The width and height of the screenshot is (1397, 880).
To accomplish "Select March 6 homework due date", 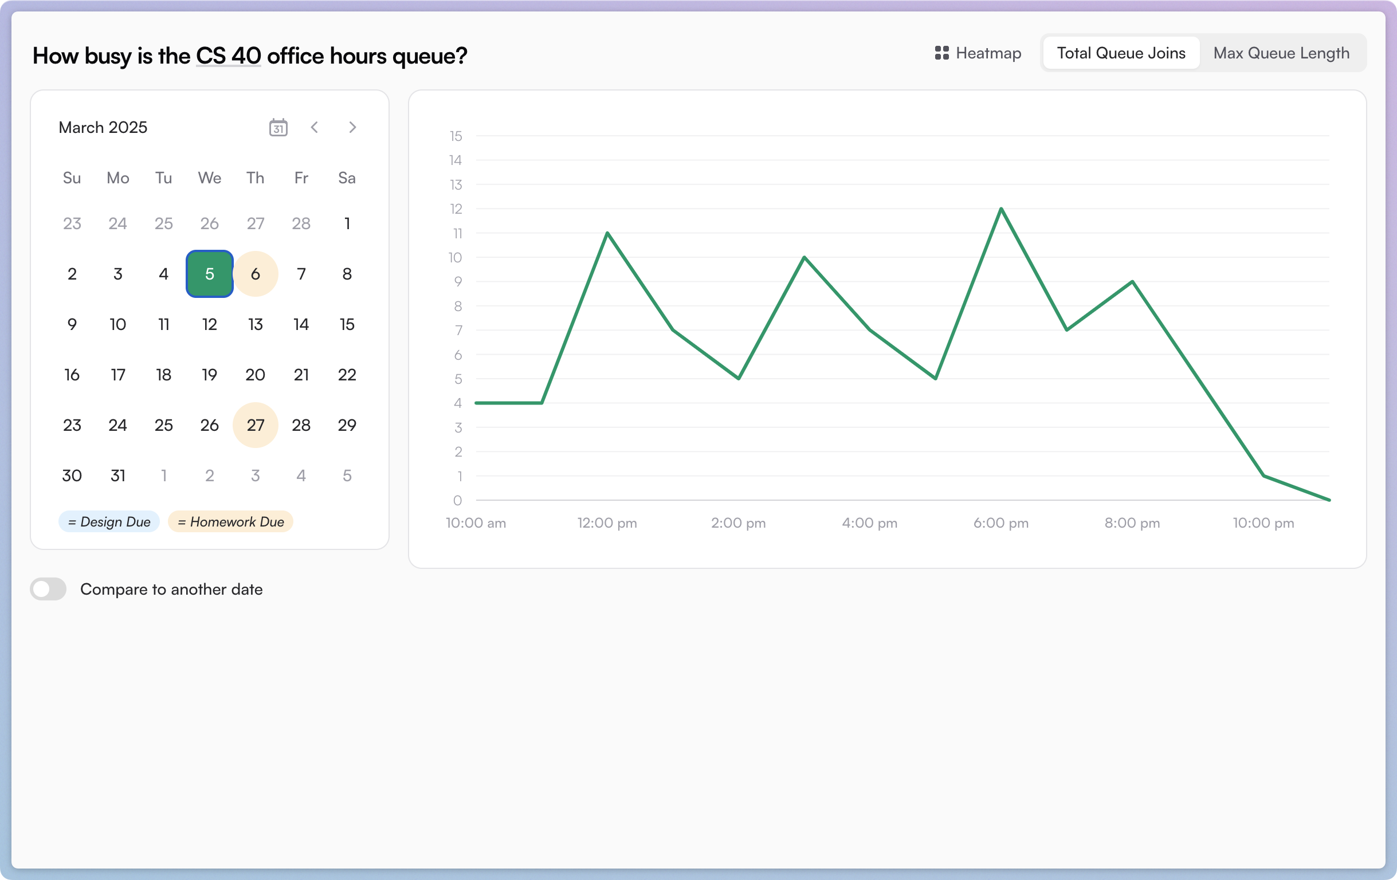I will coord(255,274).
